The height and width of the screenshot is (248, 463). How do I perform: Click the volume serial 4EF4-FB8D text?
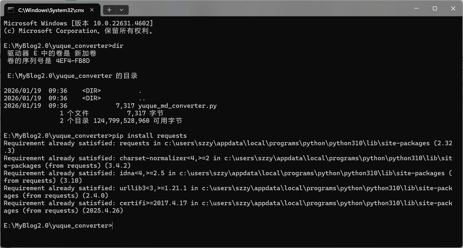click(73, 61)
